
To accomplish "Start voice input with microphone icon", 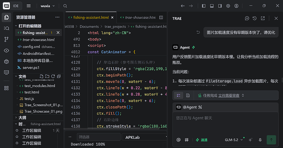I will click(x=260, y=140).
